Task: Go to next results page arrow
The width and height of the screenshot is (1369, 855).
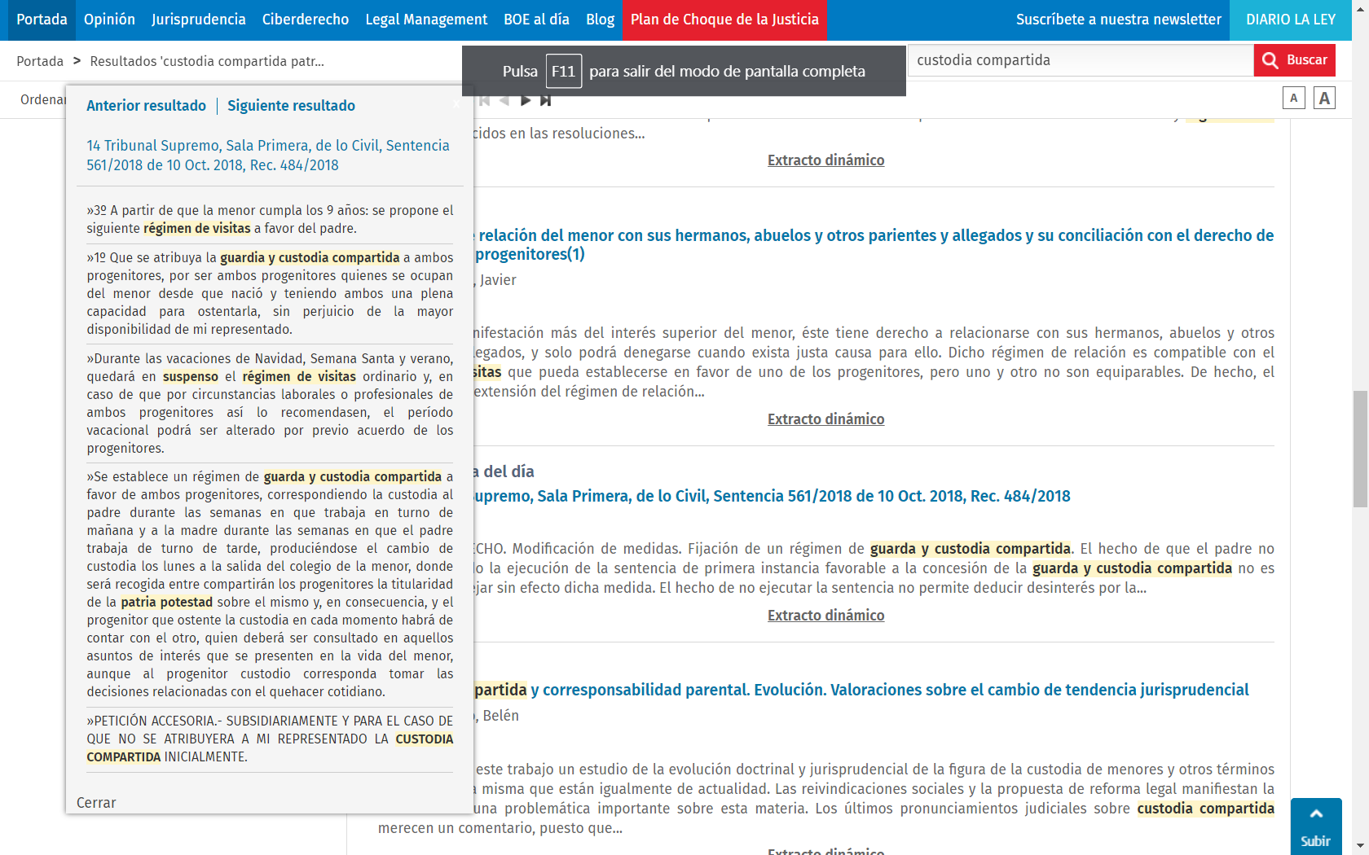Action: [526, 100]
